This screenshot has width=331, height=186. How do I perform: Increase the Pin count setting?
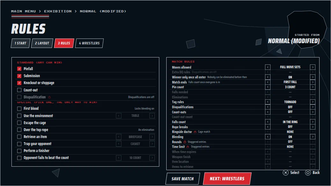coord(313,87)
